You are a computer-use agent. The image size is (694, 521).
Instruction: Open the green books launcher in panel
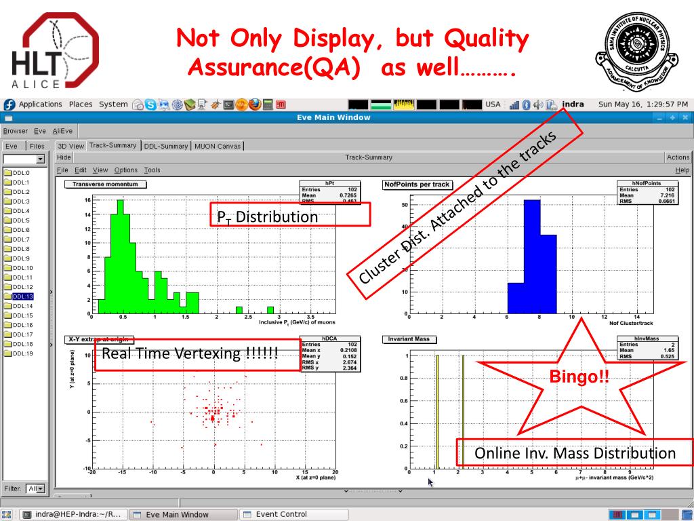pyautogui.click(x=190, y=105)
